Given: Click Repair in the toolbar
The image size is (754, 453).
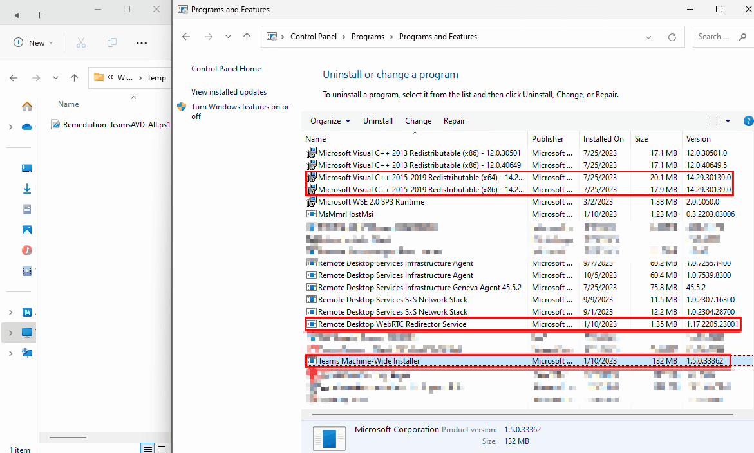Looking at the screenshot, I should pyautogui.click(x=454, y=121).
